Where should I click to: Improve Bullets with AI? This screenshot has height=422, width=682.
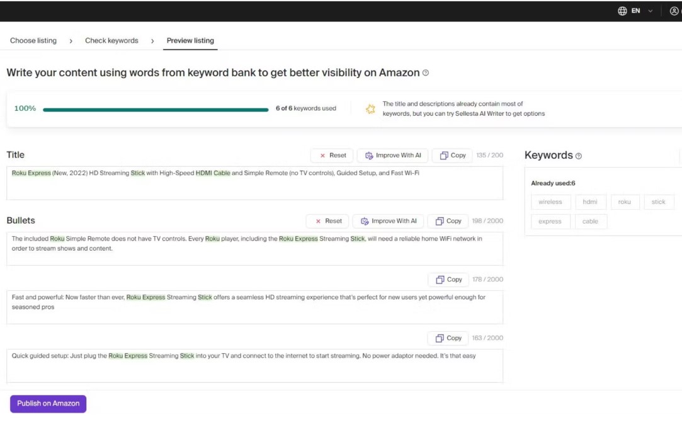(389, 221)
